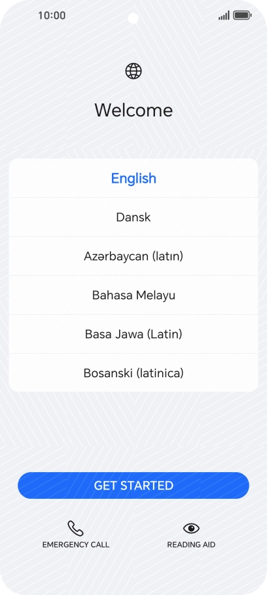This screenshot has height=595, width=267.
Task: Tap the signal strength icon
Action: click(x=224, y=16)
